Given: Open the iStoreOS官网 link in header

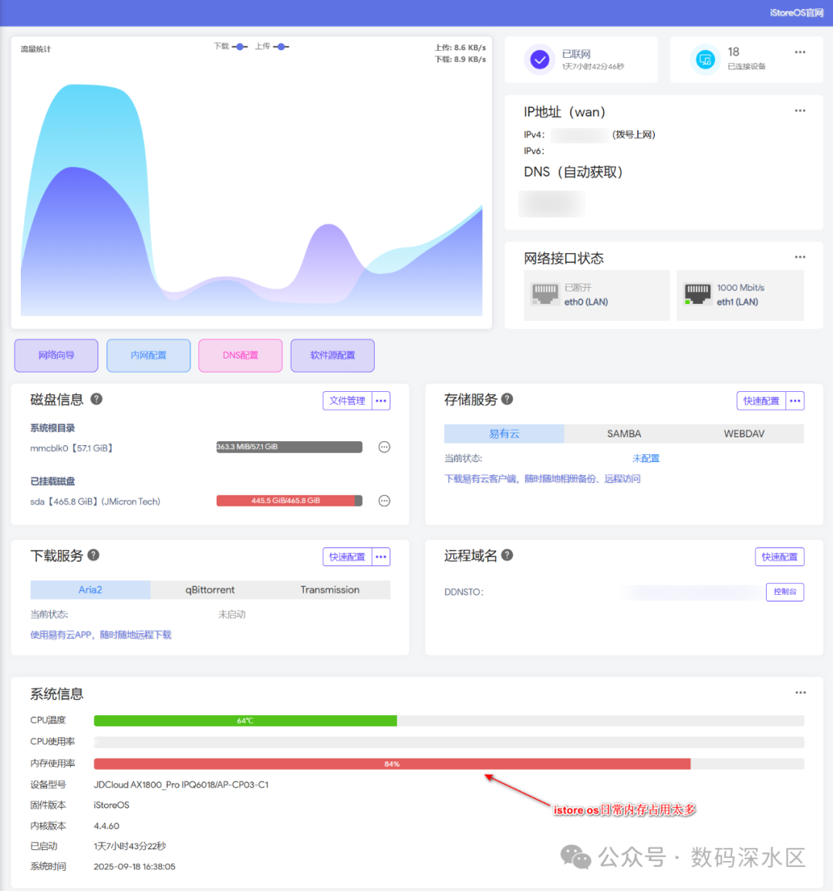Looking at the screenshot, I should (x=796, y=12).
